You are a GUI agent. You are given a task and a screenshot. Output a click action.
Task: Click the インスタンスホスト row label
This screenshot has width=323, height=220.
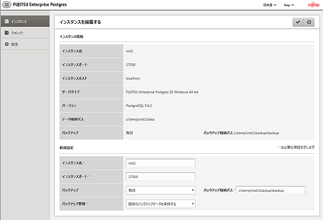pos(74,78)
